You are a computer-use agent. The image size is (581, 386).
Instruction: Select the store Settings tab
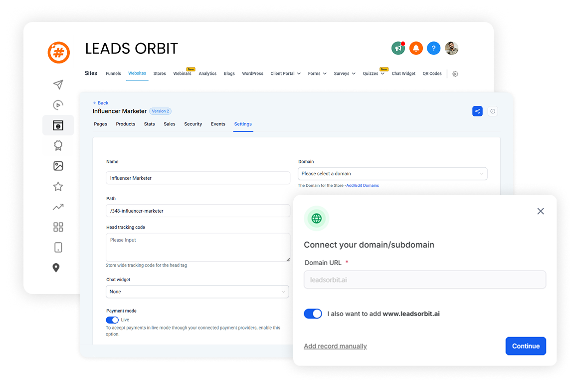(243, 124)
